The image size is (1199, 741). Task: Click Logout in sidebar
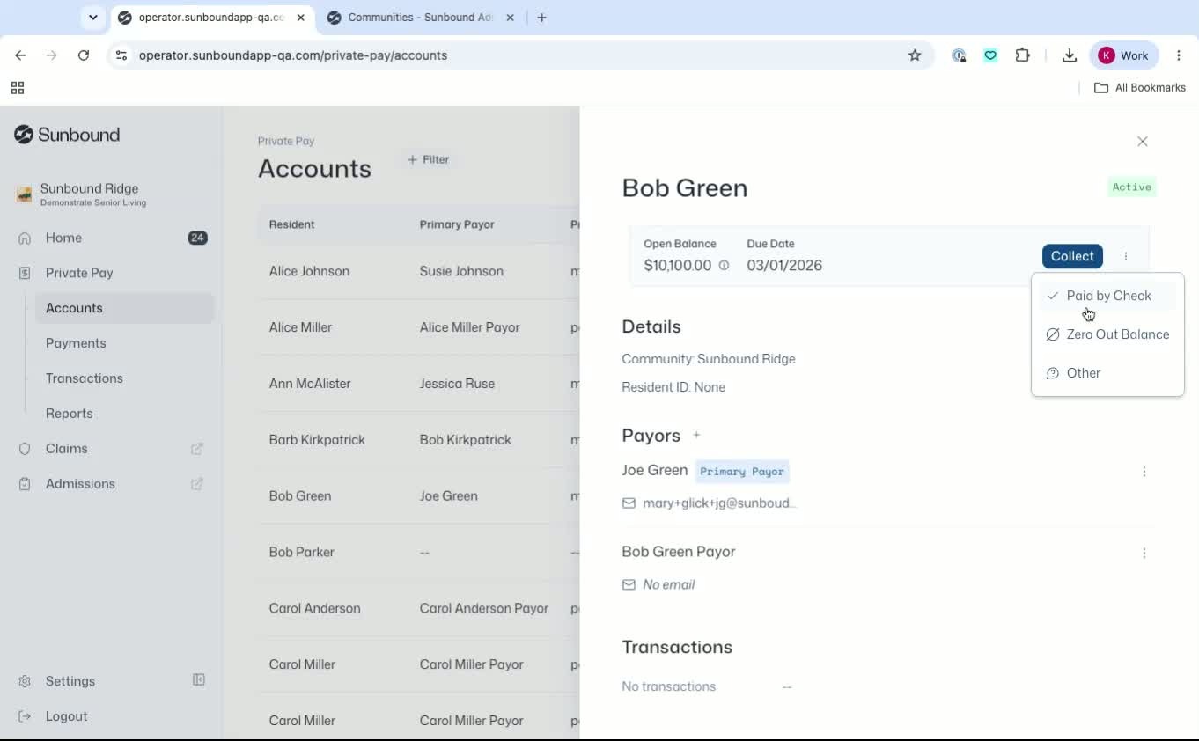tap(66, 716)
